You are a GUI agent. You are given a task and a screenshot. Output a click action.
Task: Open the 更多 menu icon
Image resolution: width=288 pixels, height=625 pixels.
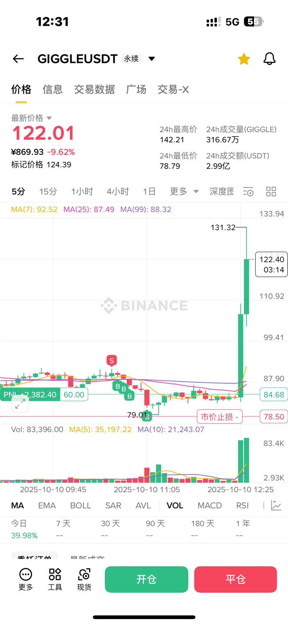coord(26,580)
